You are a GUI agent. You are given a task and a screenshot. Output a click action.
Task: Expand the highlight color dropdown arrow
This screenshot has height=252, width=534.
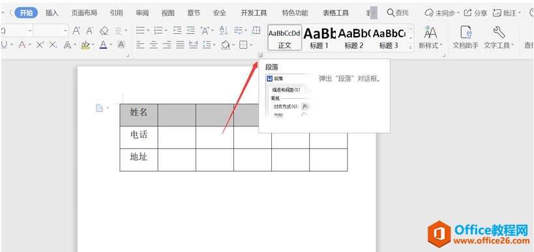(x=93, y=45)
